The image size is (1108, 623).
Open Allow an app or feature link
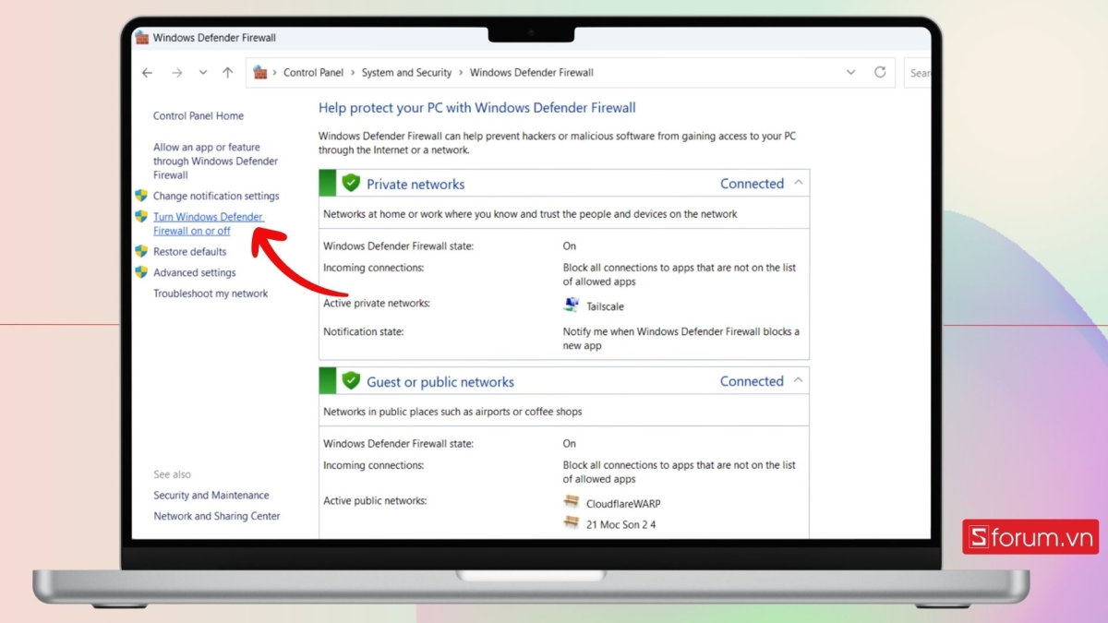coord(215,161)
